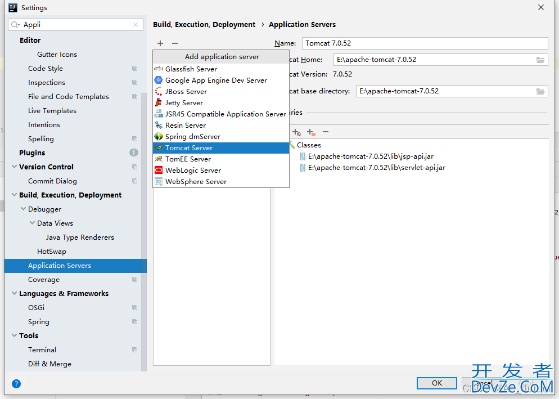The height and width of the screenshot is (399, 559).
Task: Choose JBoss Server option
Action: 221,92
